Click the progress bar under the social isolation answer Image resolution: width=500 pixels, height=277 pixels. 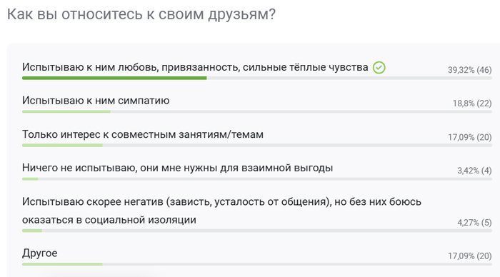pyautogui.click(x=257, y=231)
